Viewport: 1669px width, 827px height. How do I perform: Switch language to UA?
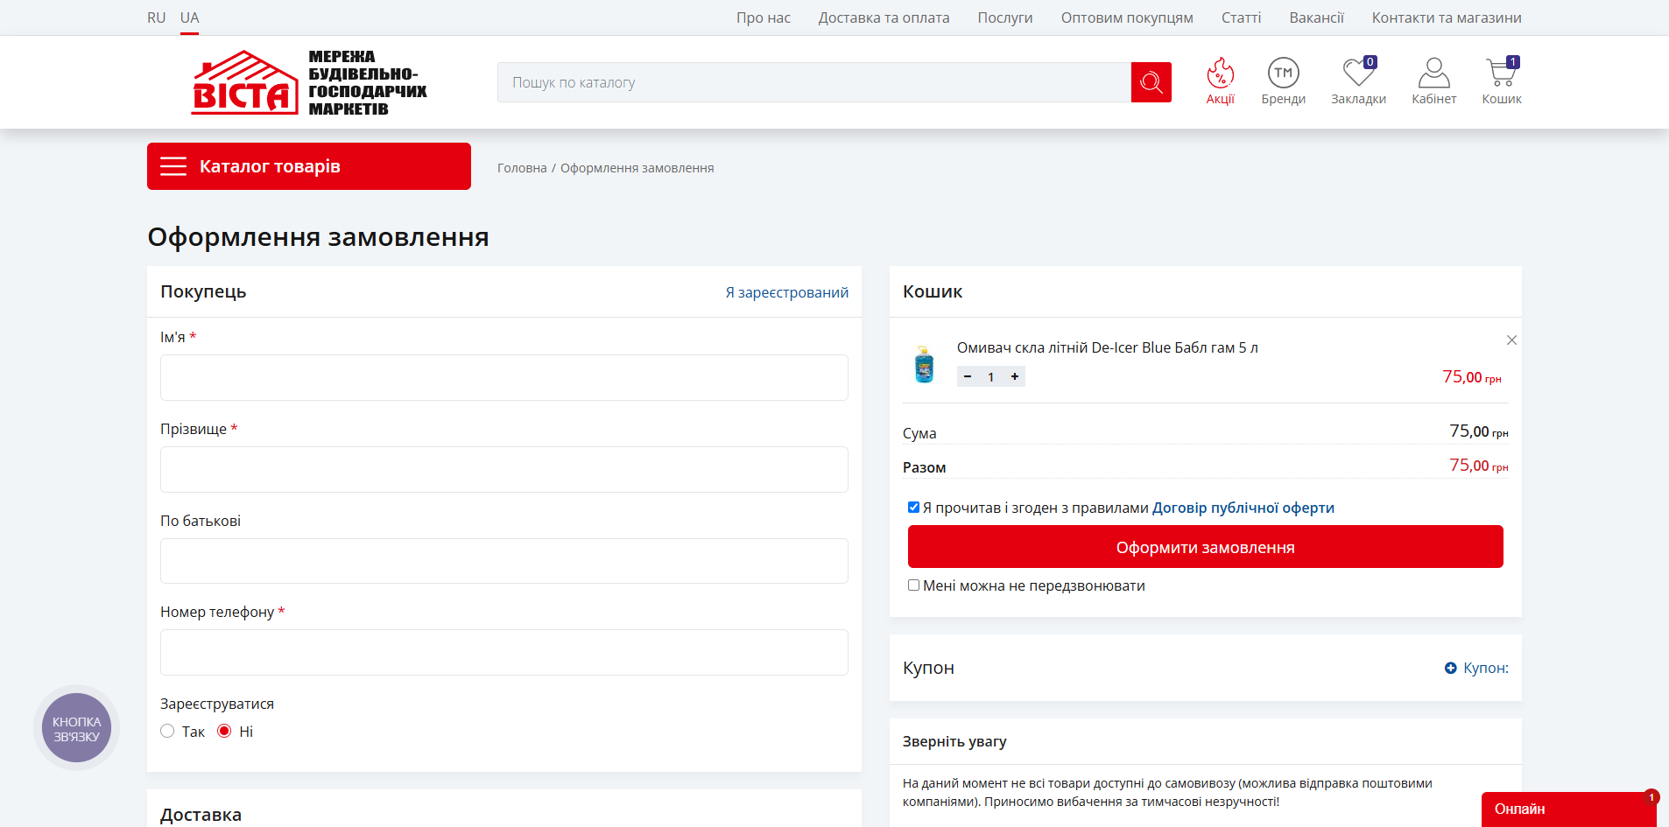[x=190, y=18]
